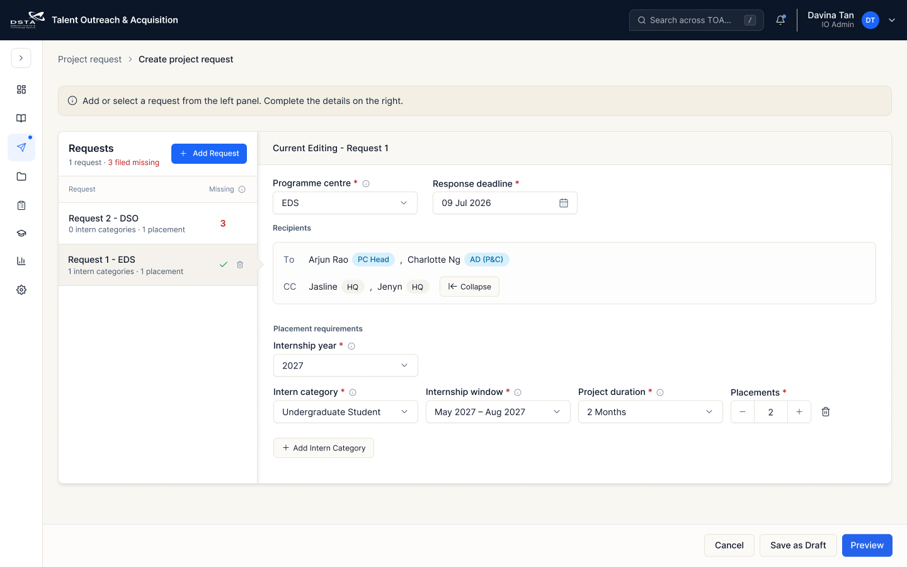Click the PC Head tag beside Arjun Rao

(x=374, y=260)
